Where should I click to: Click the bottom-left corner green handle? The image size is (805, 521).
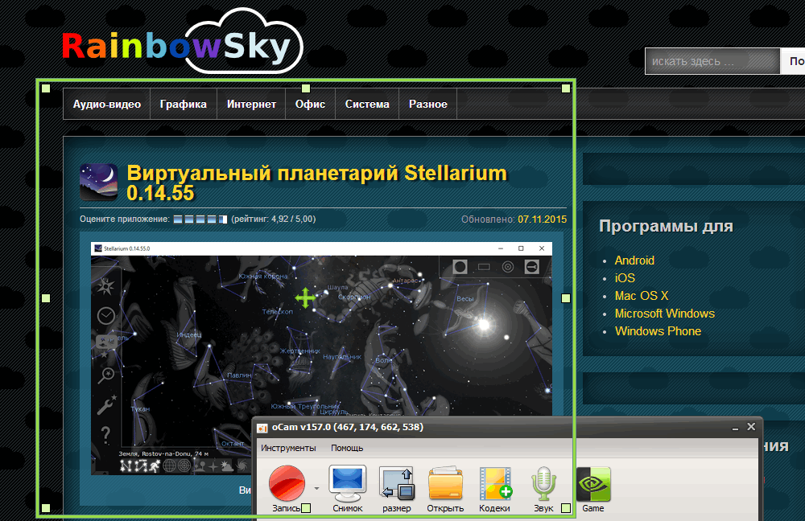46,508
